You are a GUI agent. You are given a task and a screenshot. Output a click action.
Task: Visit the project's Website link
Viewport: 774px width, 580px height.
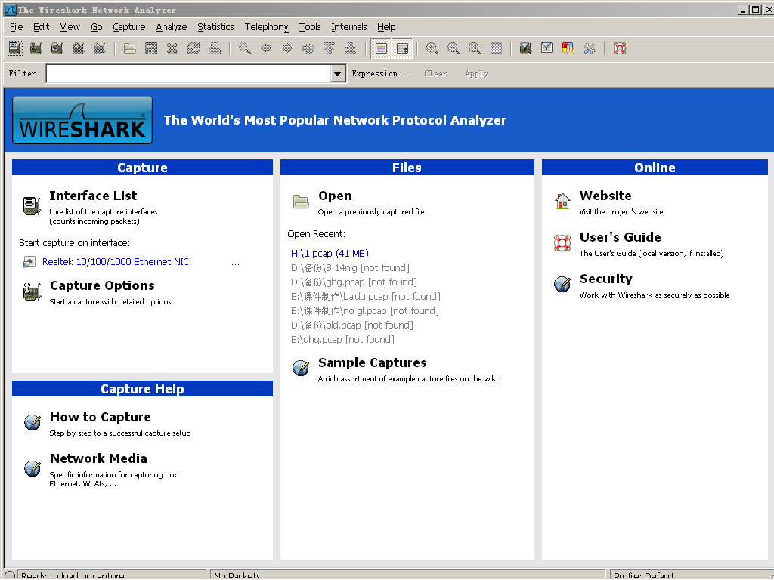605,196
